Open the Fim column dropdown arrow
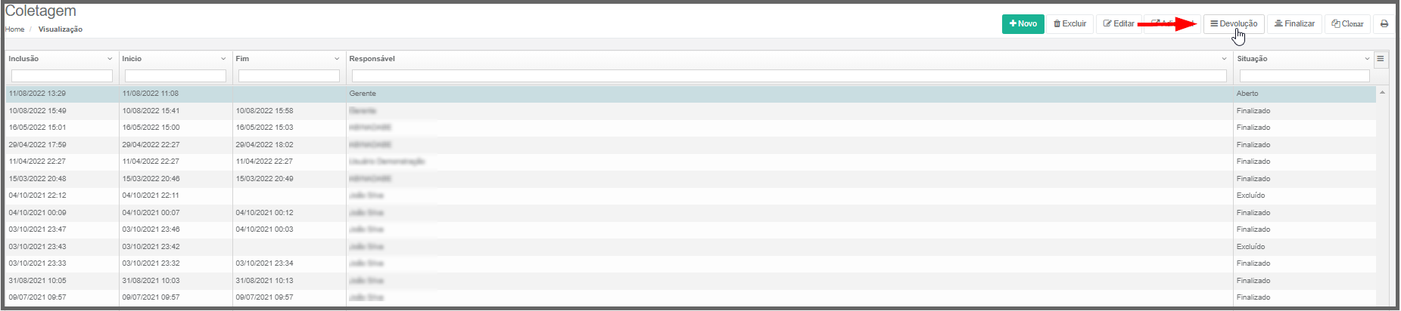The height and width of the screenshot is (311, 1401). click(x=337, y=59)
